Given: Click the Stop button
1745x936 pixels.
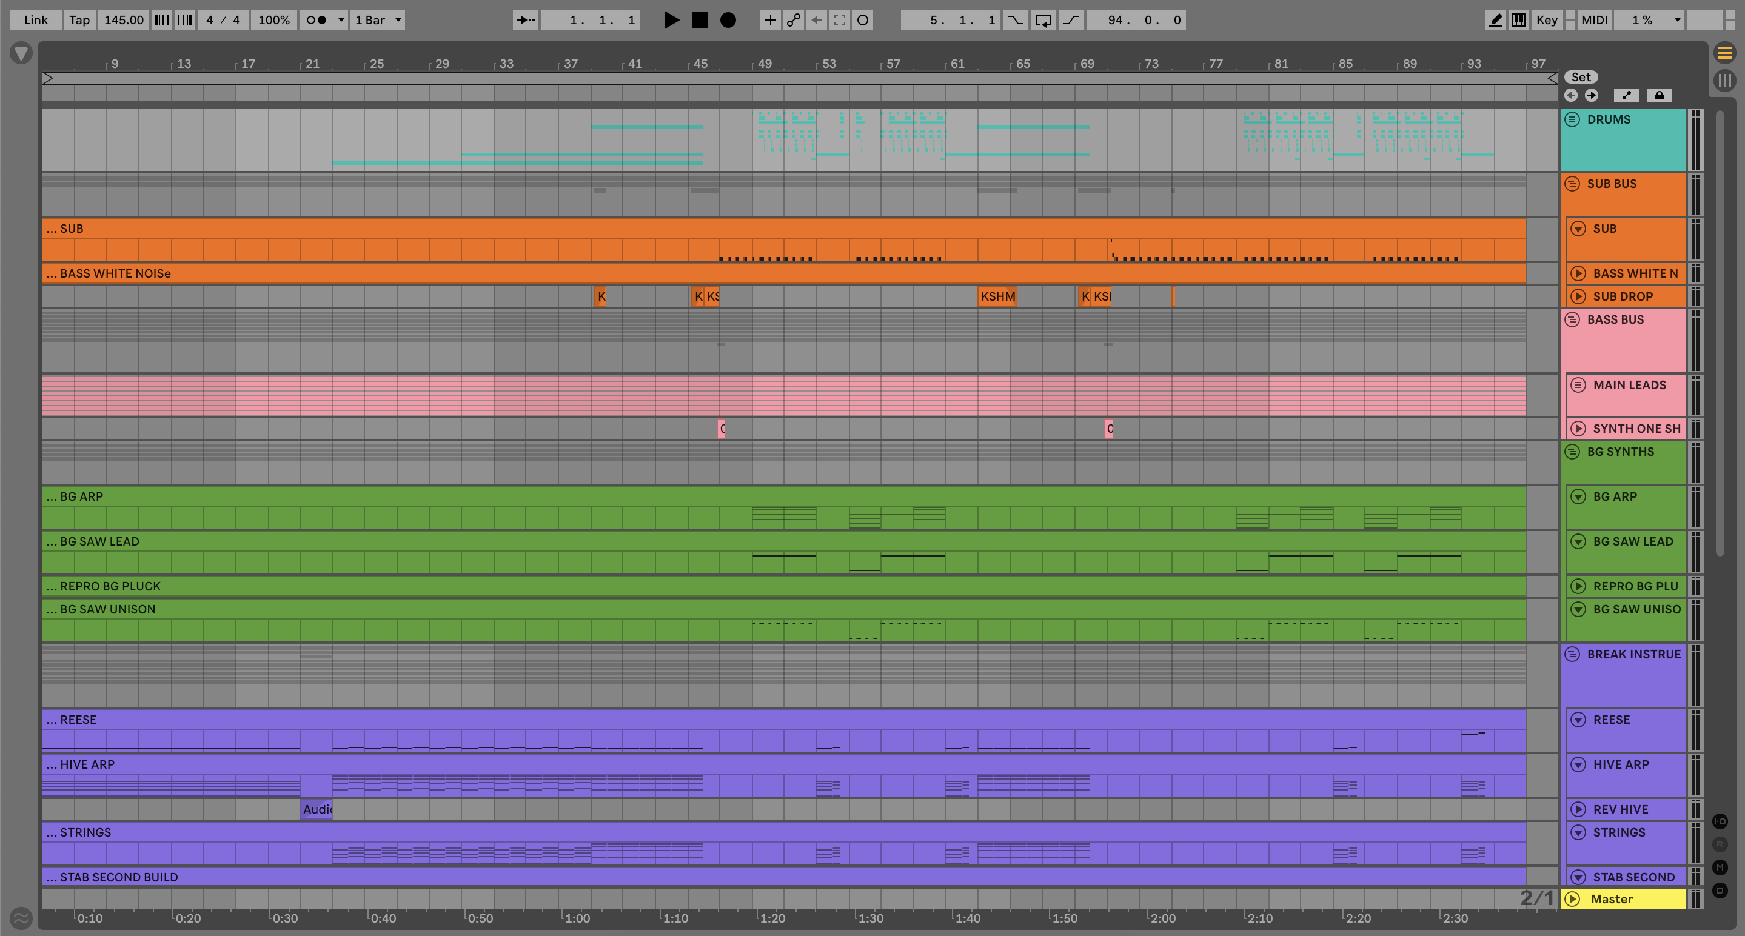Looking at the screenshot, I should pos(700,19).
